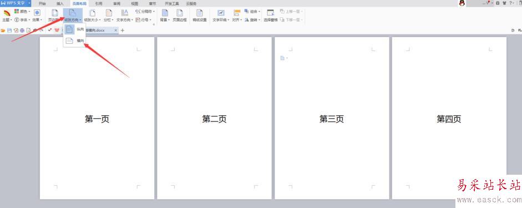
Task: Click the save quick-access icon
Action: (x=9, y=31)
